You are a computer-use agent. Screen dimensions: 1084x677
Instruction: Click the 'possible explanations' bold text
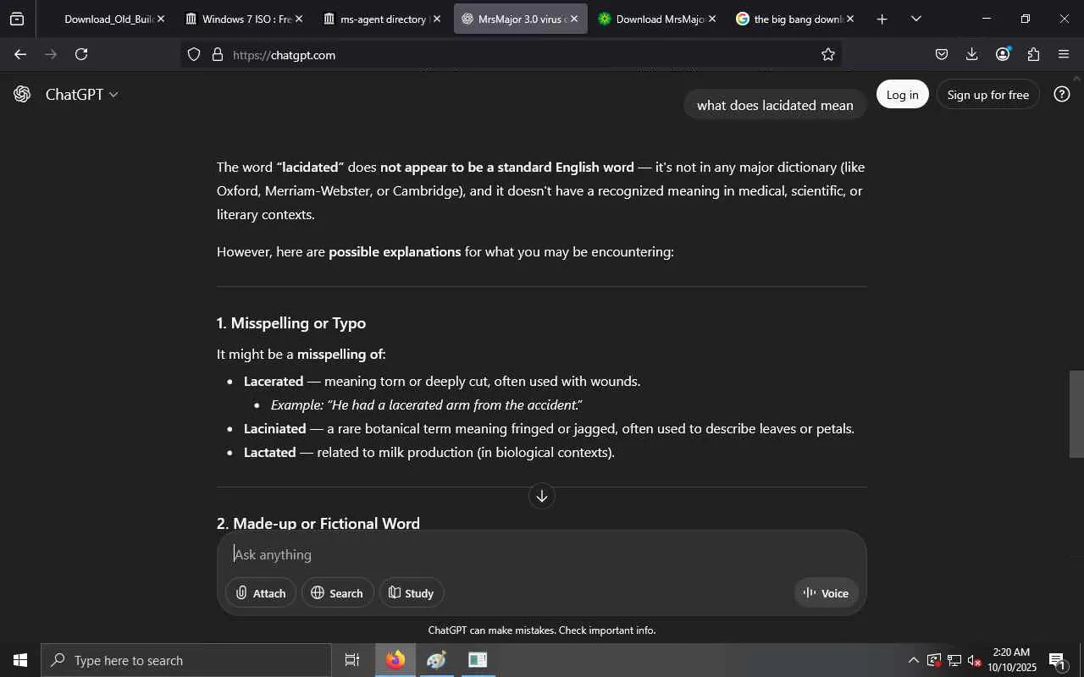395,252
